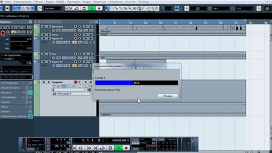Toggle large red Record Enable in inspector
This screenshot has width=272, height=153.
pyautogui.click(x=3, y=33)
